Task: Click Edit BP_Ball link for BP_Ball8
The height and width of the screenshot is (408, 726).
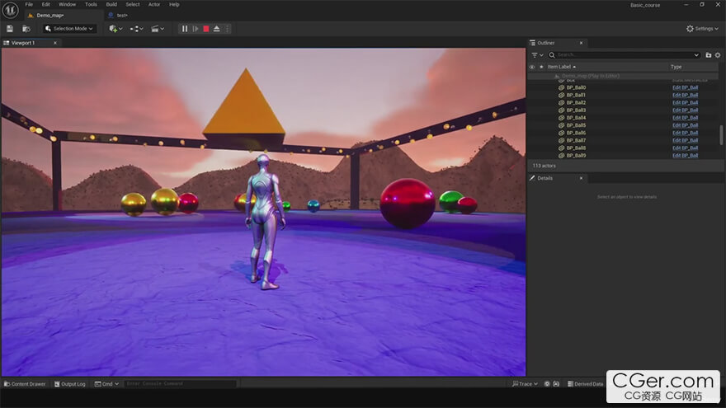Action: coord(685,148)
